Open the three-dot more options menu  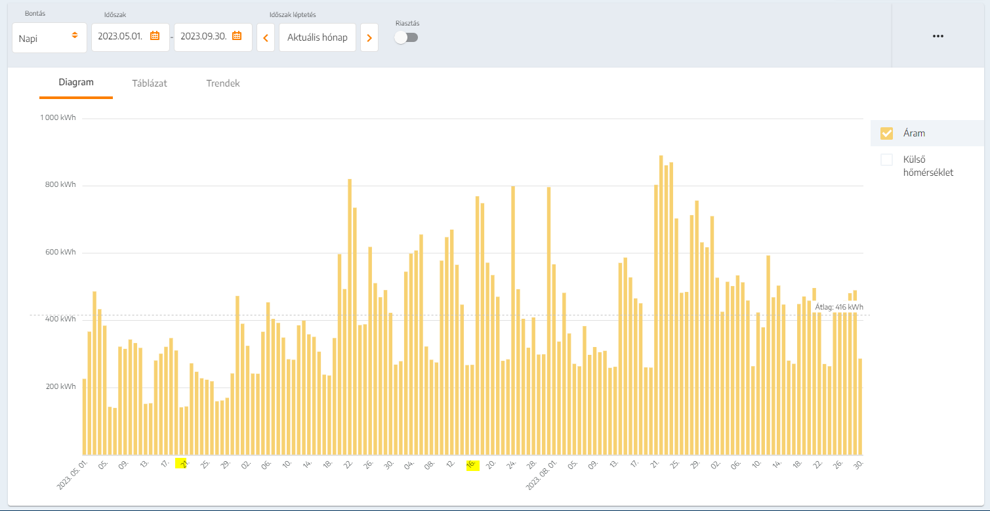tap(938, 36)
